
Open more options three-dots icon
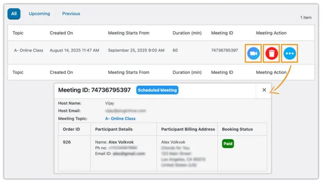point(290,53)
